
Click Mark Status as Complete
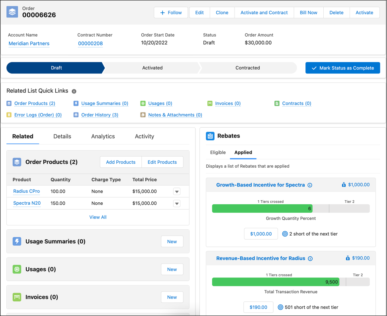coord(342,68)
